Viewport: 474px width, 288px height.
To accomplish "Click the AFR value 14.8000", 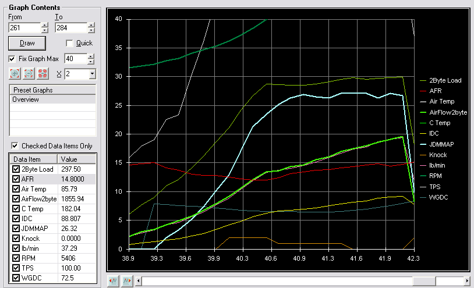I will (x=73, y=179).
